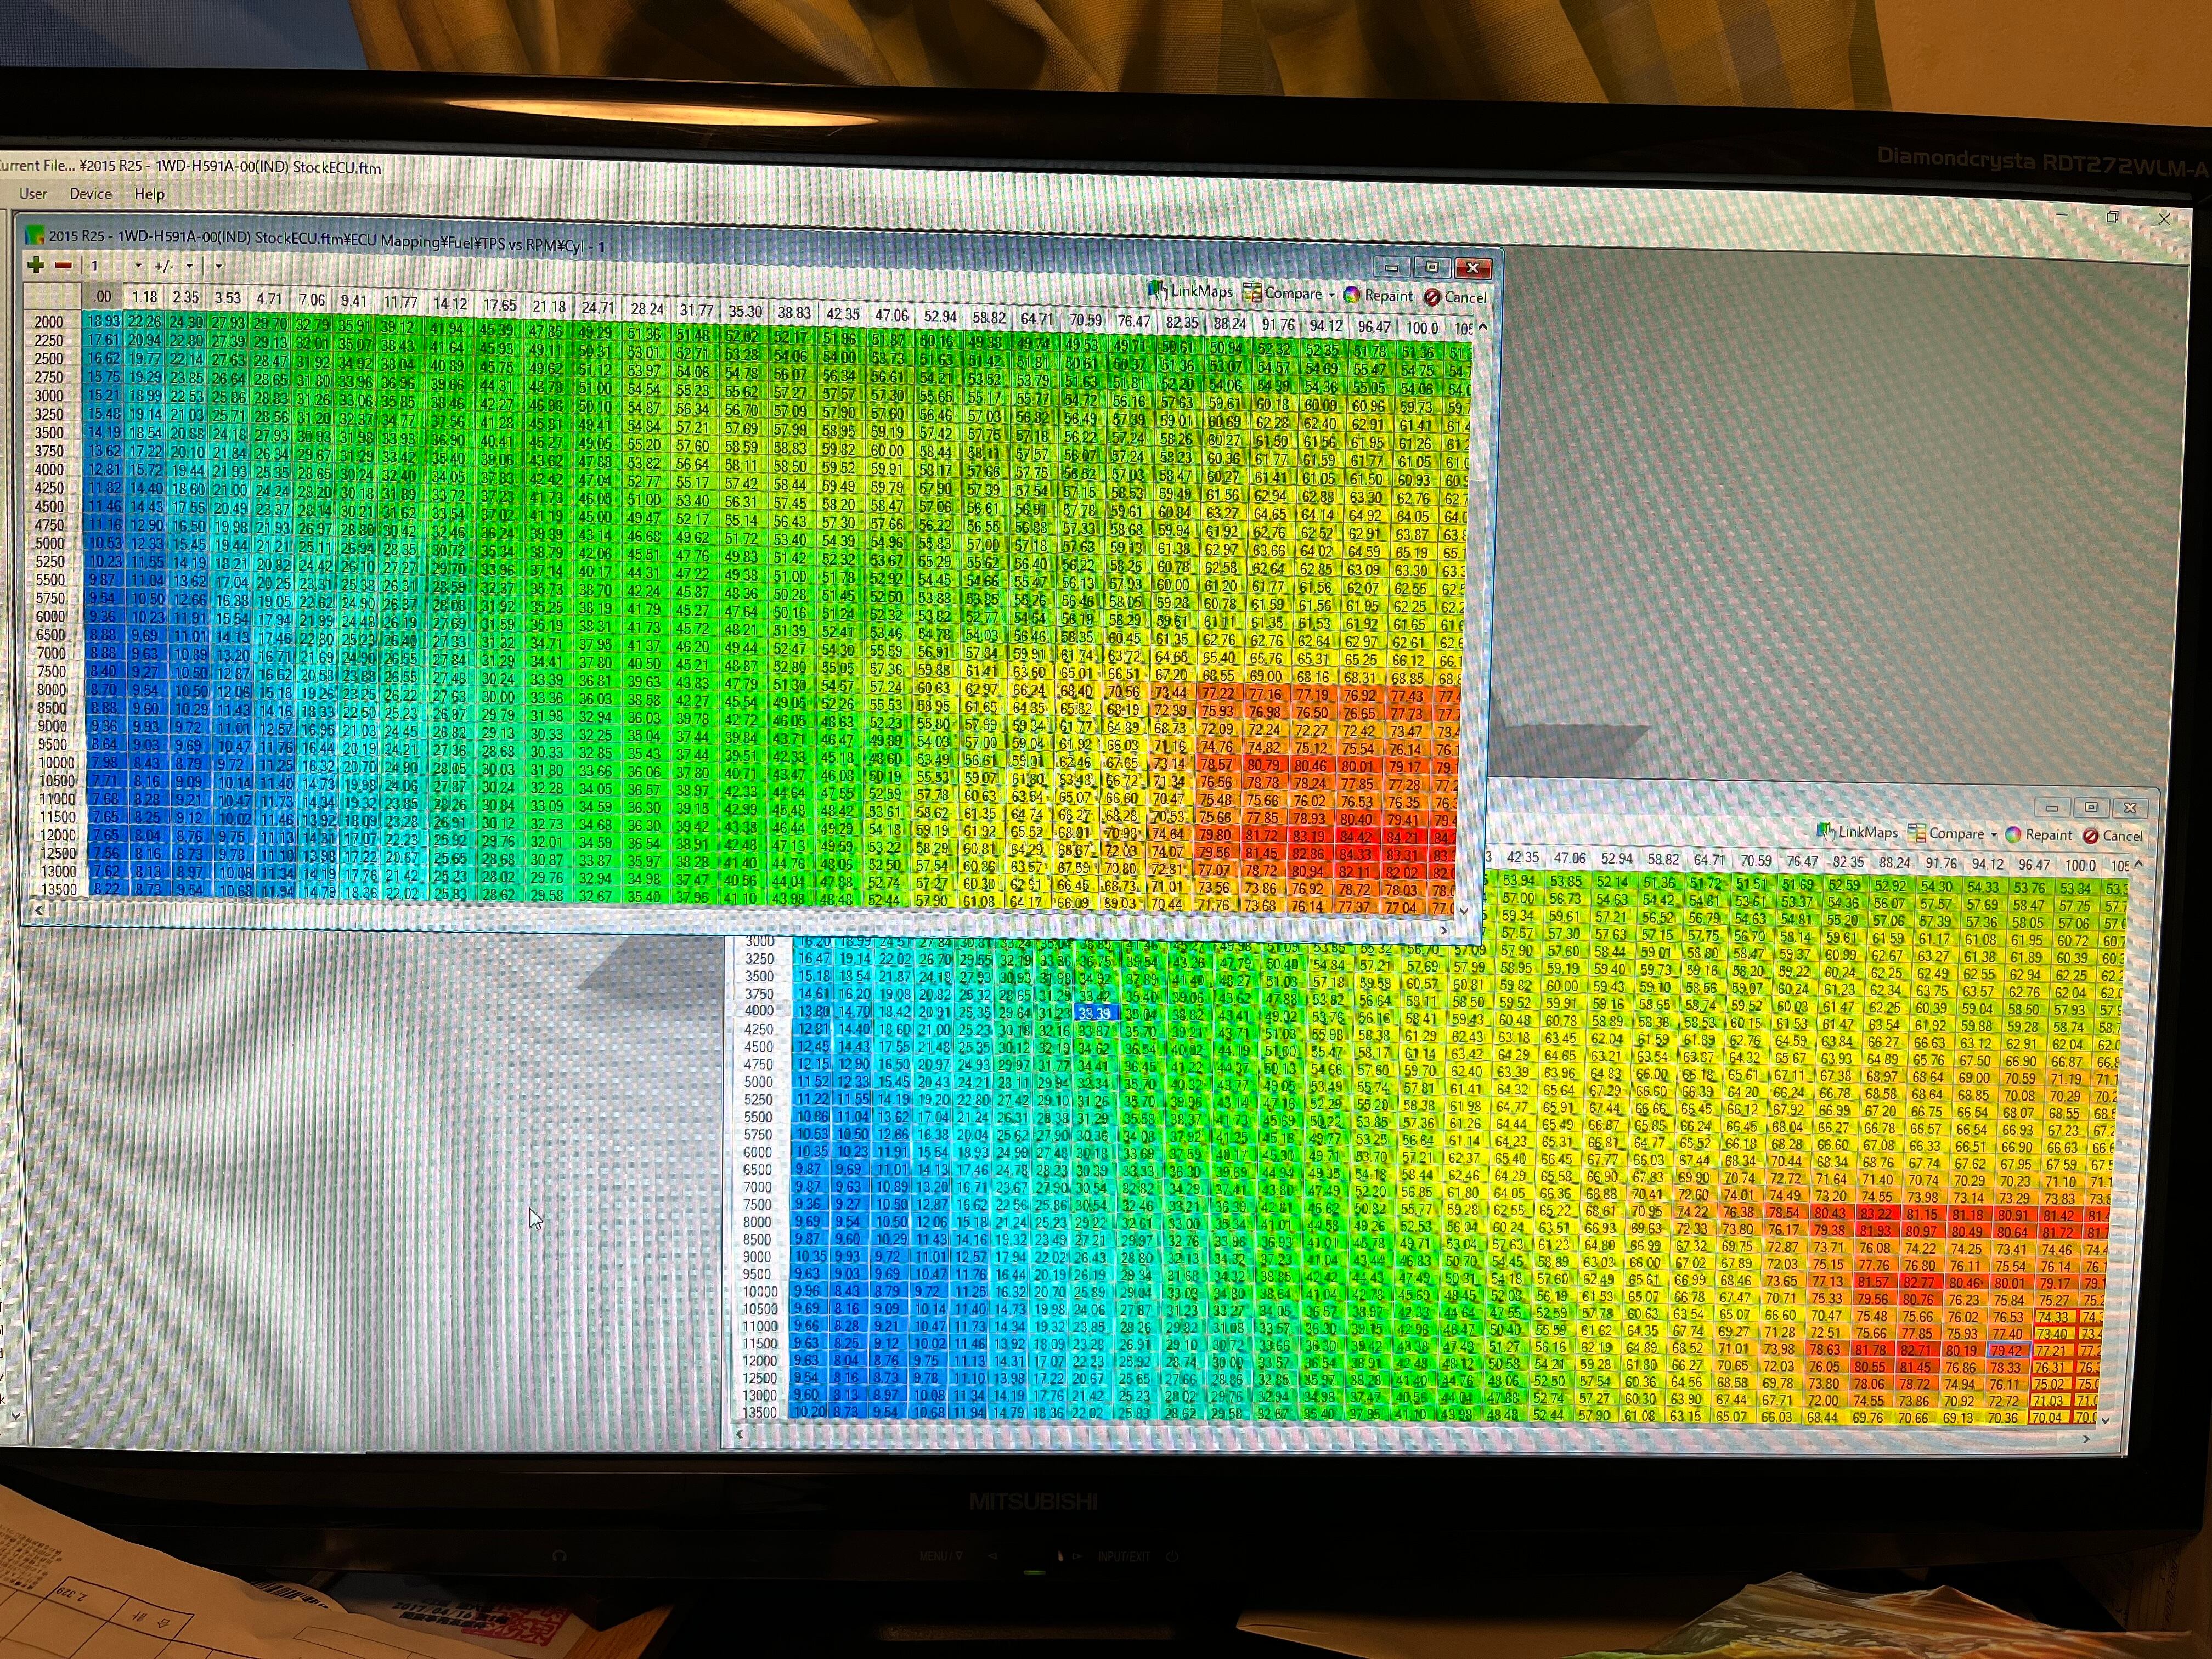Click the green plus increment icon

click(36, 265)
